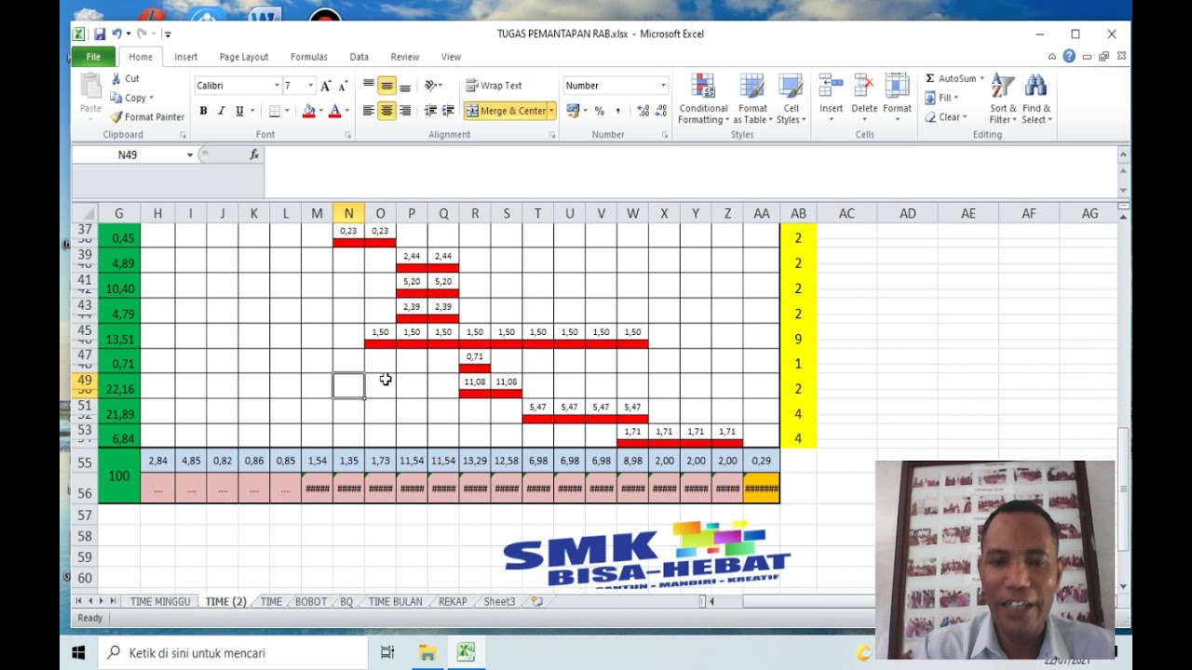
Task: Click the Insert Function fx icon
Action: click(254, 154)
